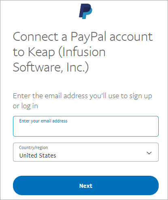The image size is (168, 200).
Task: Focus the 'Enter your email address' label
Action: pos(43,121)
